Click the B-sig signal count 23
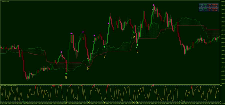This screenshot has height=105, width=225. coord(201,10)
